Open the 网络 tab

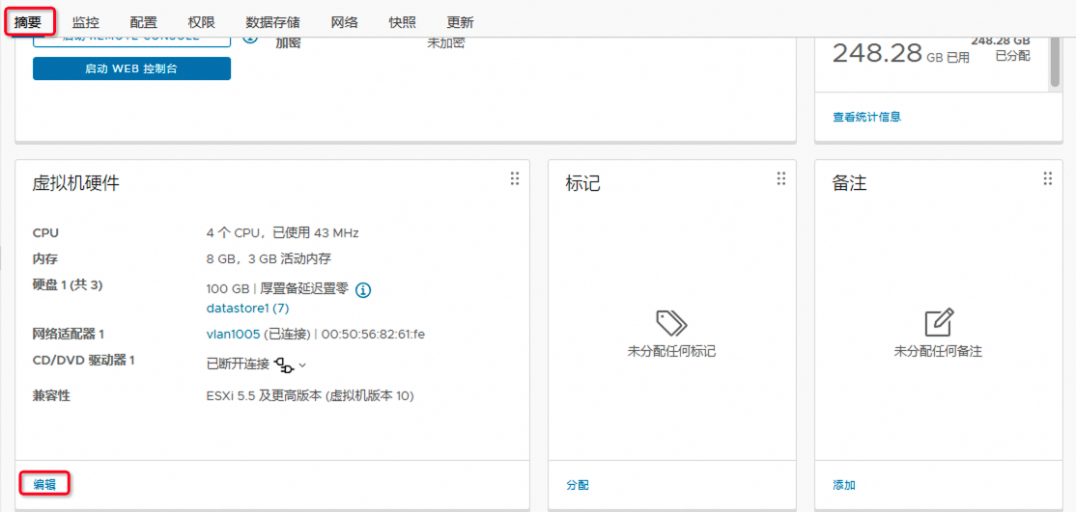tap(345, 22)
